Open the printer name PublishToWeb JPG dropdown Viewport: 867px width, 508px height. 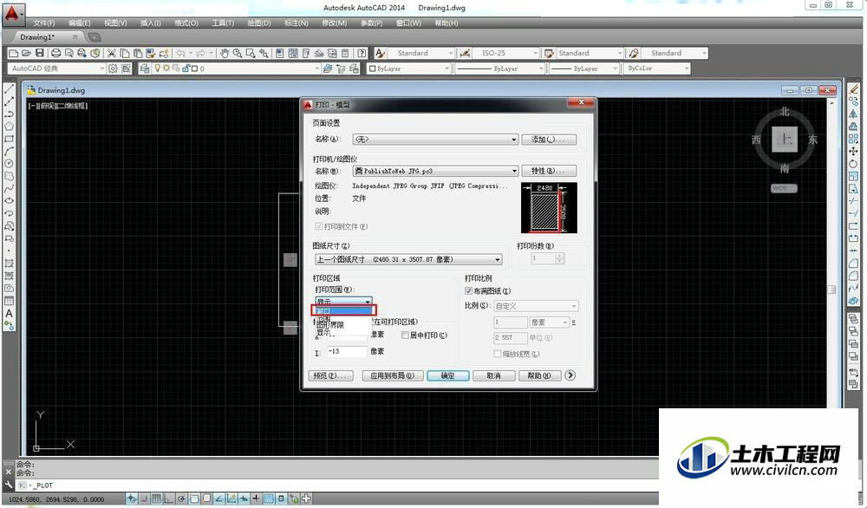[x=435, y=171]
